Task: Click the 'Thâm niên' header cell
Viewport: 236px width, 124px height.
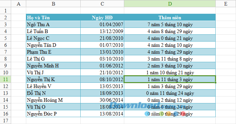Action: 170,17
